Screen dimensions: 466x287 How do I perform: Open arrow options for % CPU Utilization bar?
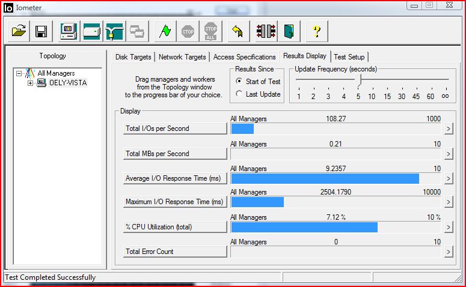point(448,227)
